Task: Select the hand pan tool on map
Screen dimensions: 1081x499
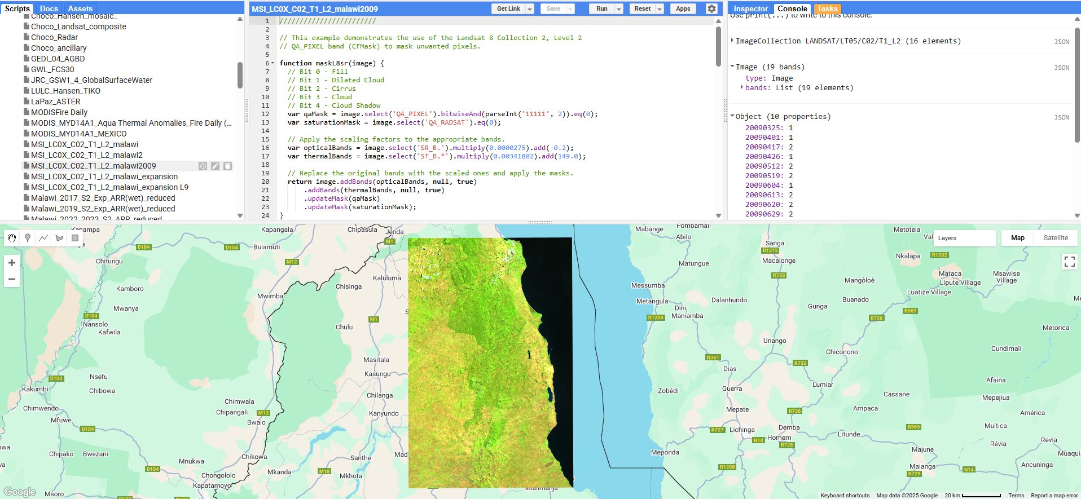Action: click(12, 238)
